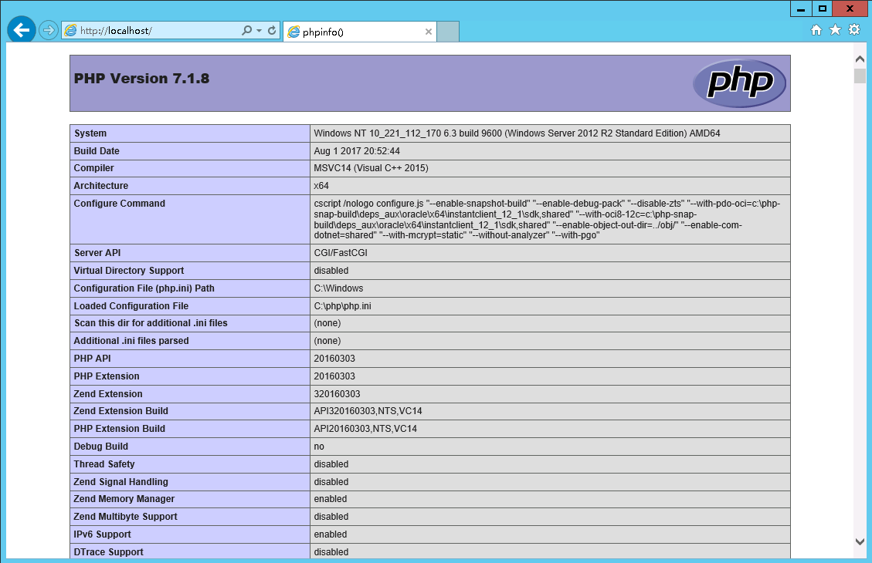
Task: Click MSVC14 (Visual C++ 2015) value
Action: (371, 167)
